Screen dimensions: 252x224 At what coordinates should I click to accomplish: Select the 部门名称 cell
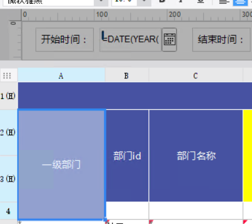pos(196,156)
